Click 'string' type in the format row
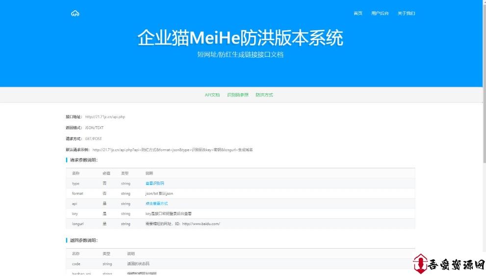The image size is (486, 276). [126, 193]
